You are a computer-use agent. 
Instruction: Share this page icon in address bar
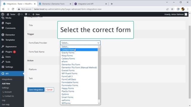coord(167,9)
